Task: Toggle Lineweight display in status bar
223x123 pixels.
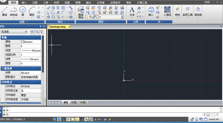Action: 82,119
